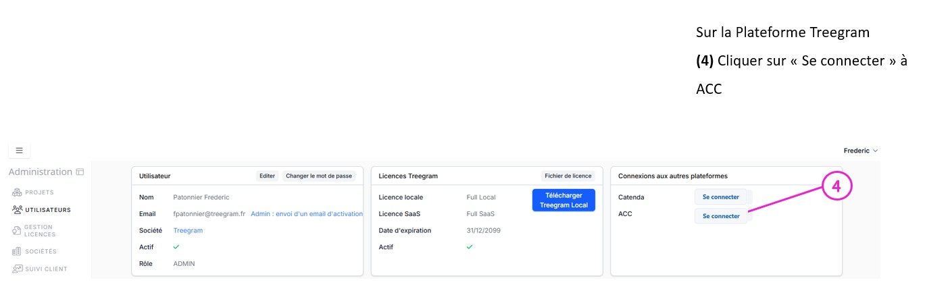This screenshot has width=925, height=291.
Task: Click Admin envoi d'un email d'activation link
Action: 307,214
